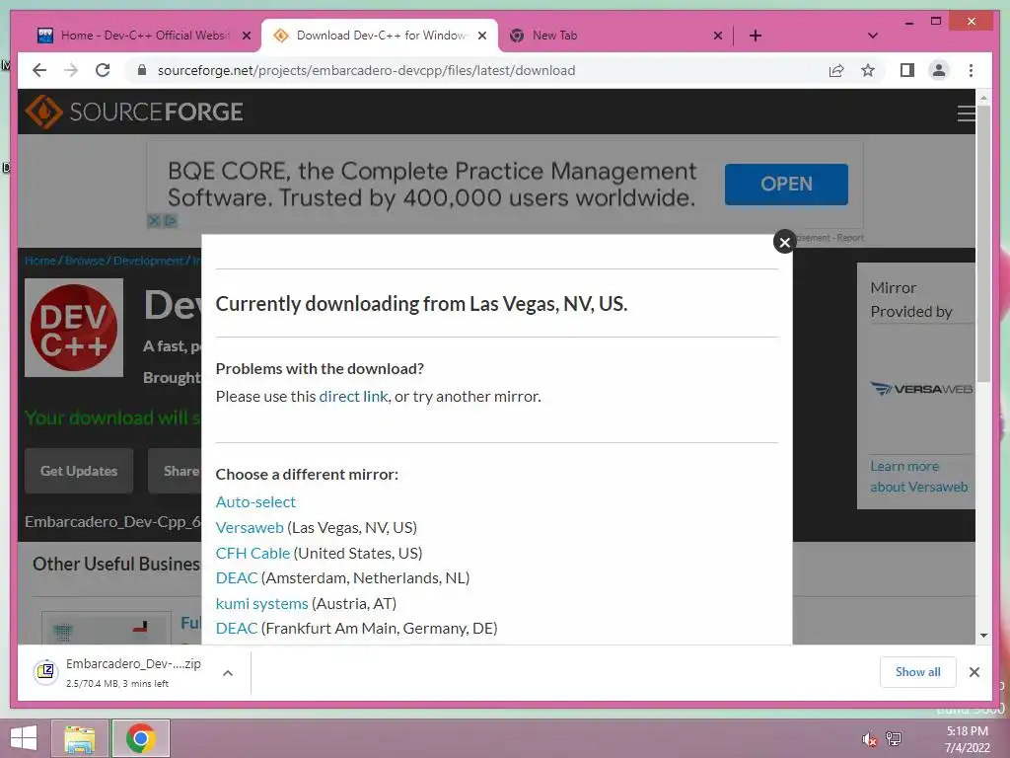Click the SourceForge logo
Viewport: 1010px width, 758px height.
134,112
